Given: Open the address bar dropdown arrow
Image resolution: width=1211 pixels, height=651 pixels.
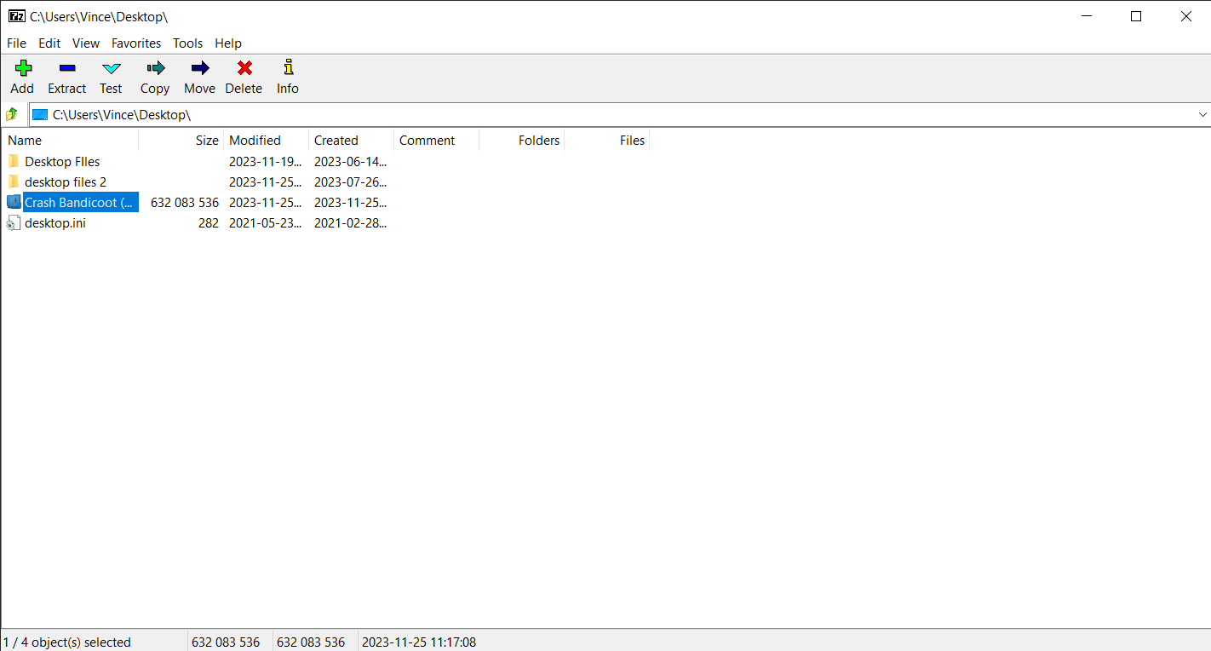Looking at the screenshot, I should (1202, 114).
